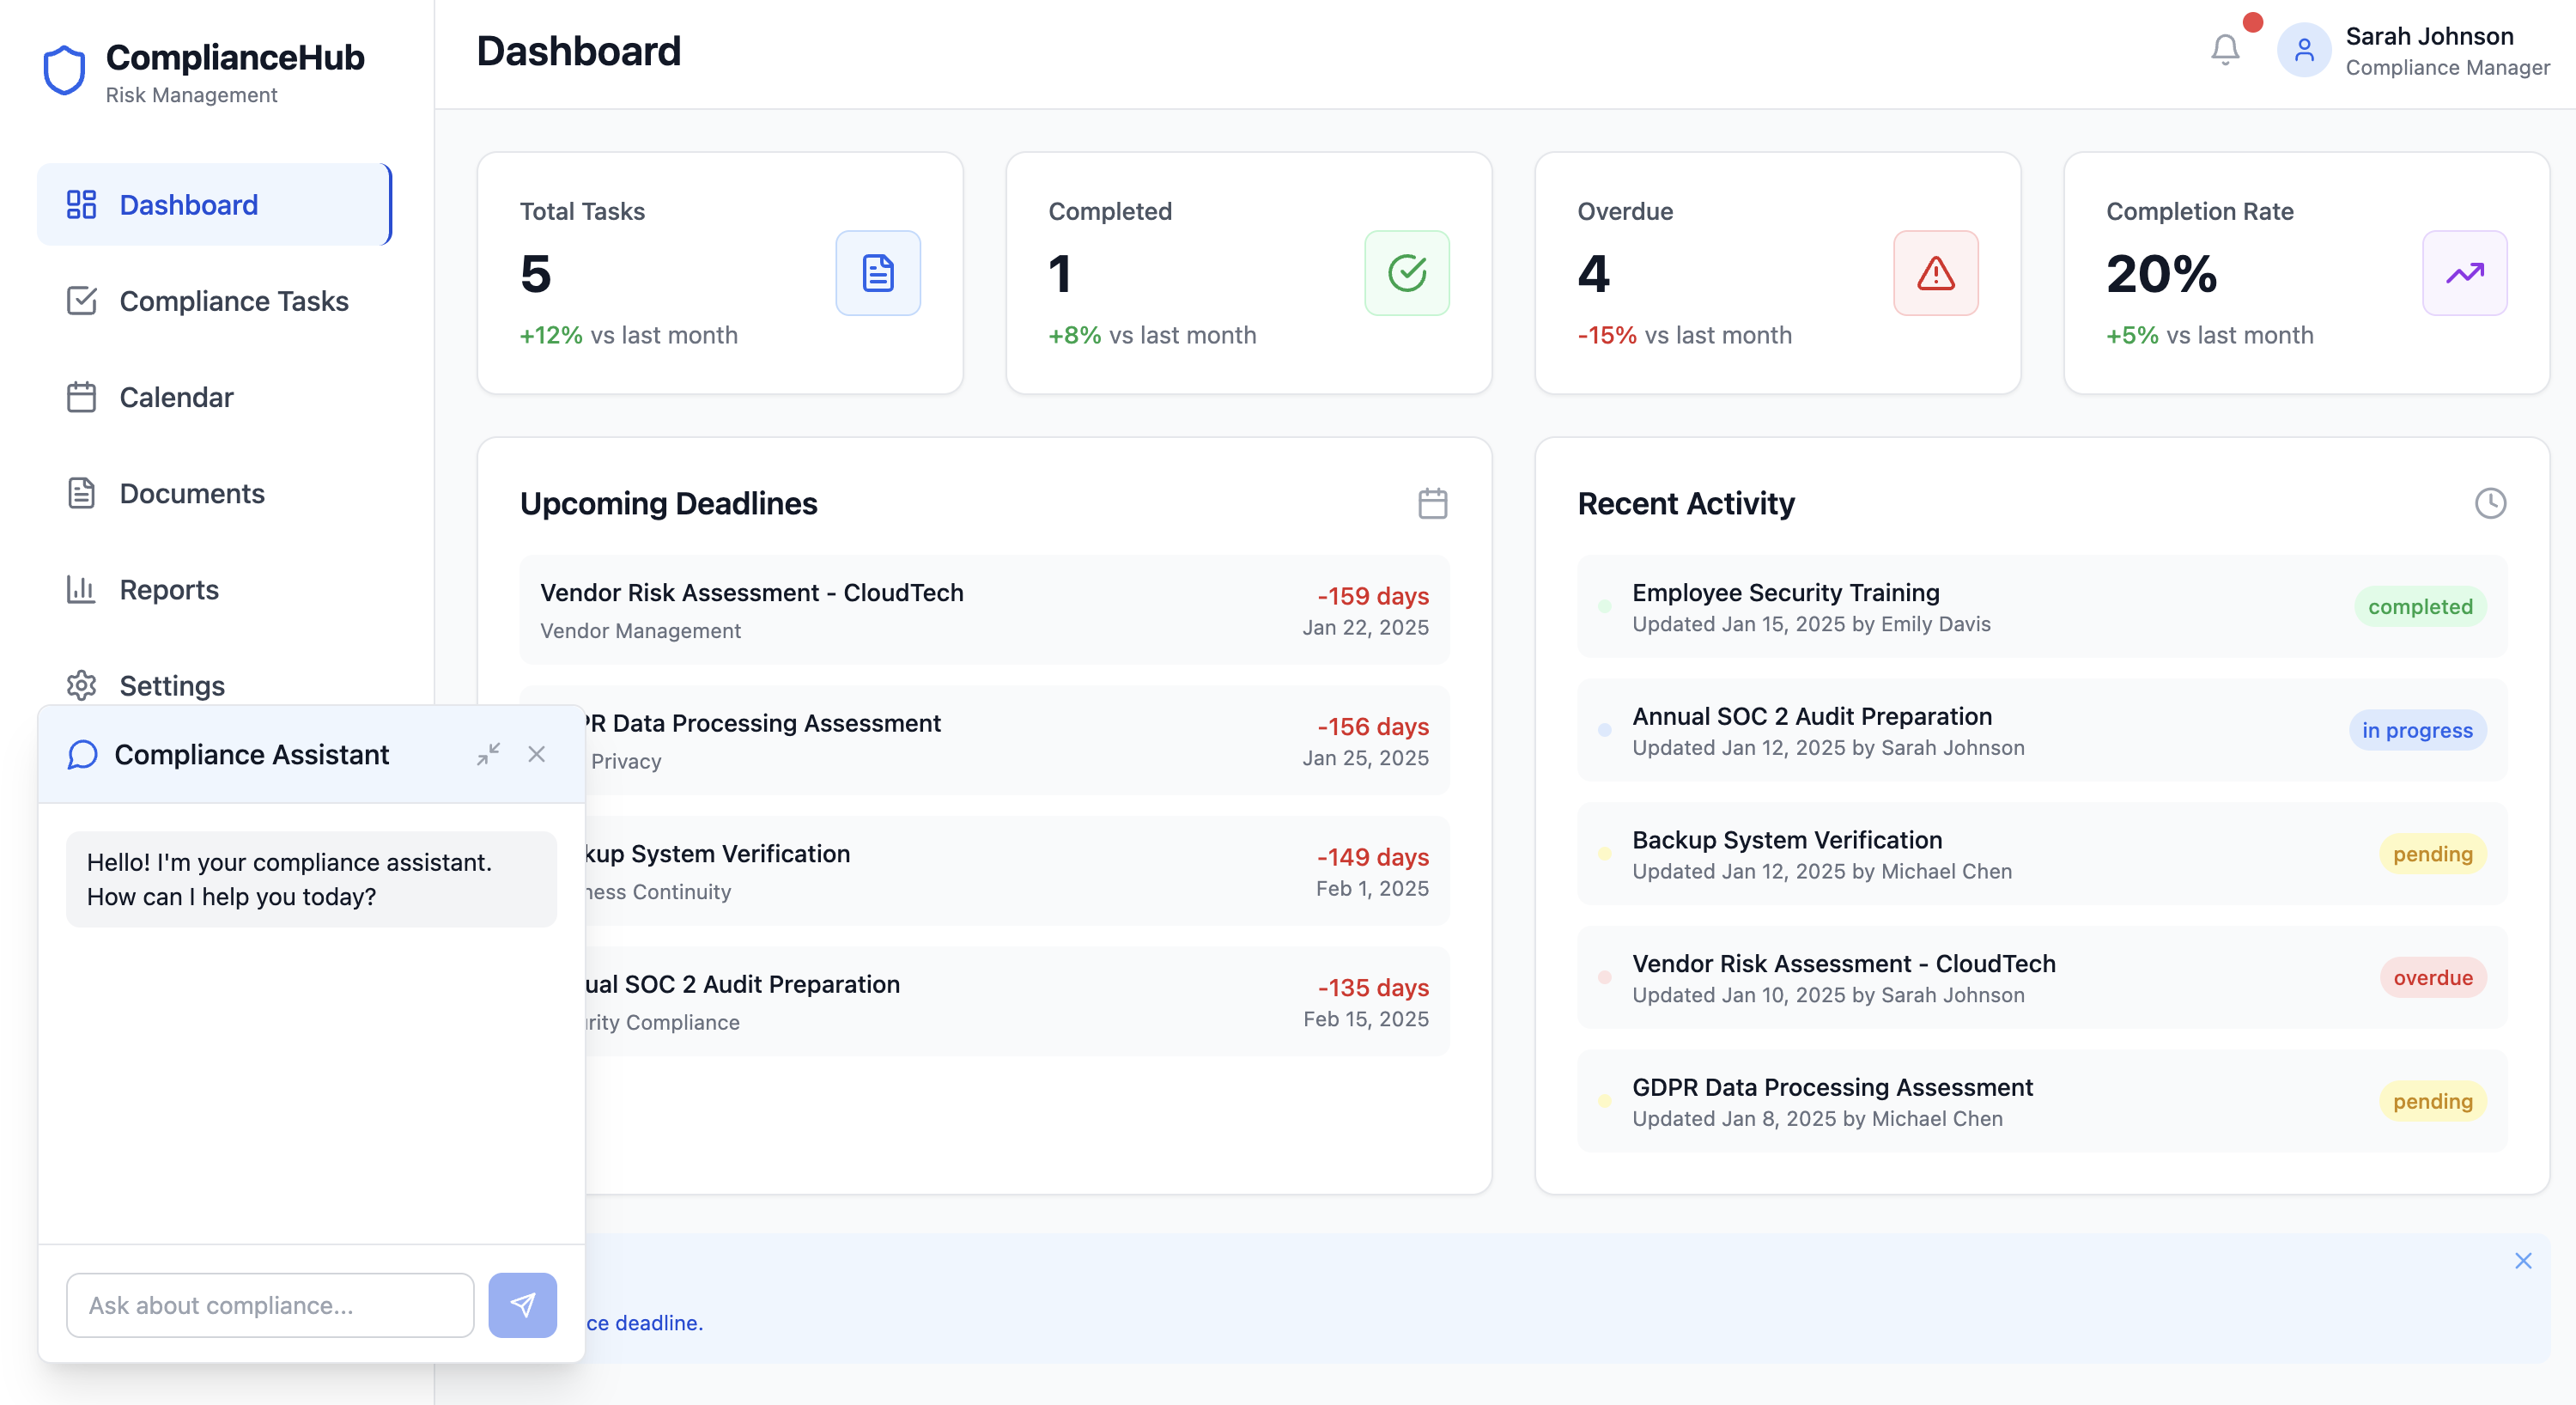Click the Completed check-circle icon
Image resolution: width=2576 pixels, height=1405 pixels.
coord(1406,273)
